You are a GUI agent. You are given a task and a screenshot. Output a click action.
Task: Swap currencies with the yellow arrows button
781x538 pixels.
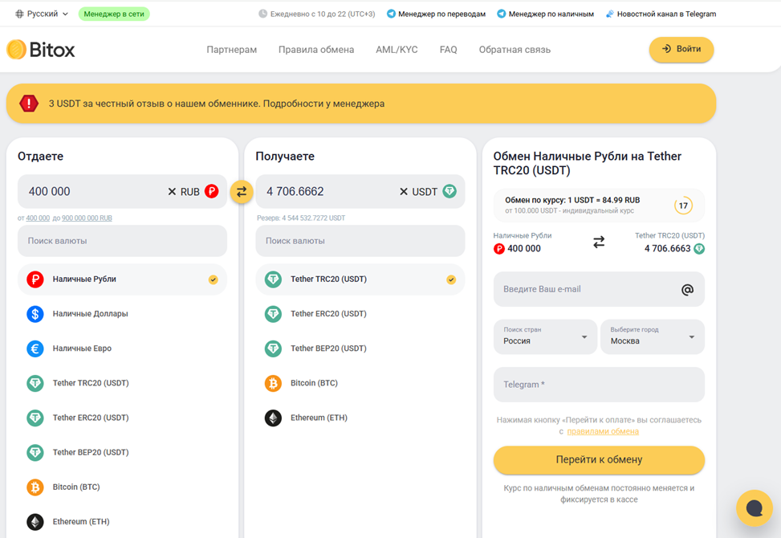(x=242, y=192)
